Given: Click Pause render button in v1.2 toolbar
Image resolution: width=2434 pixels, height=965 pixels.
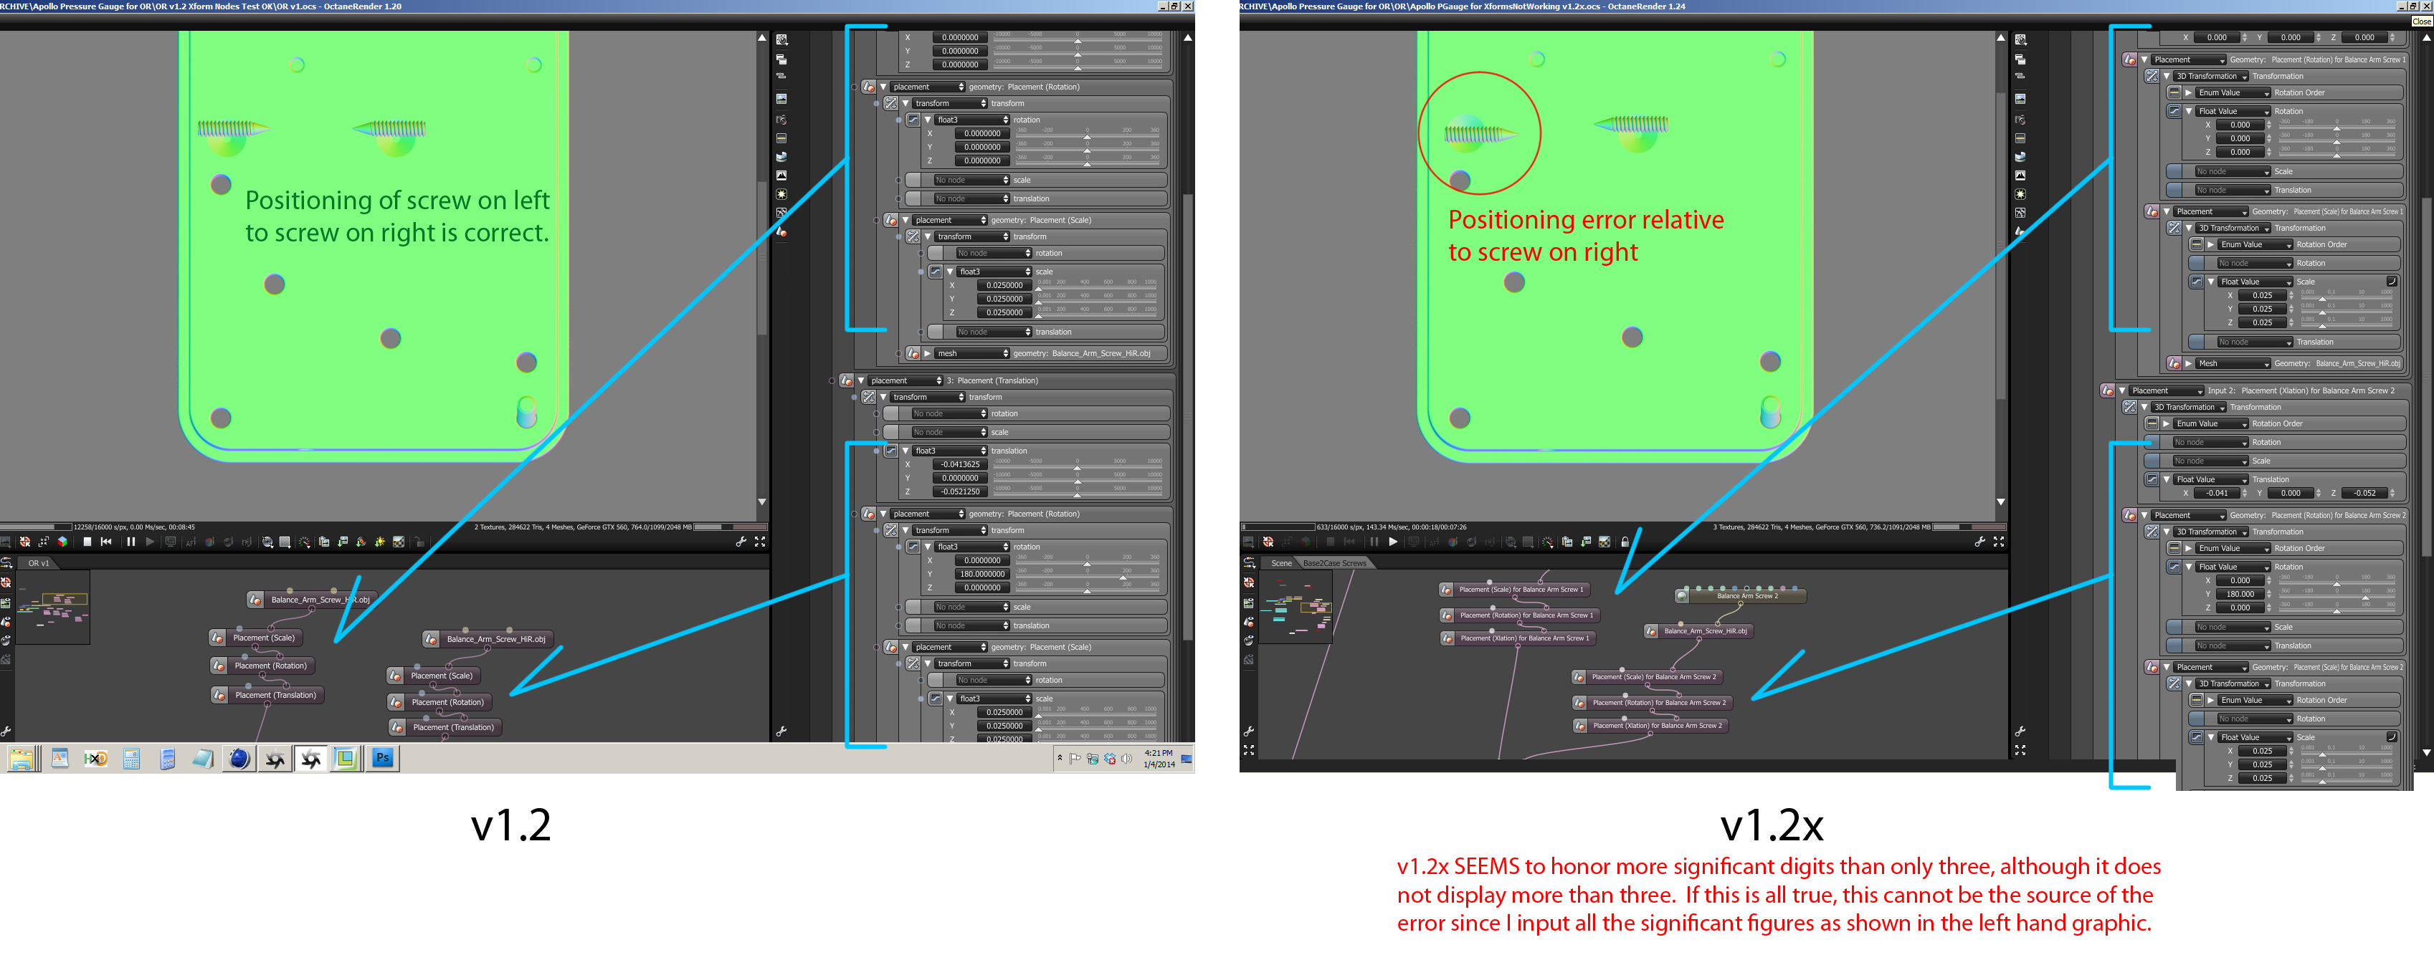Looking at the screenshot, I should (x=130, y=542).
